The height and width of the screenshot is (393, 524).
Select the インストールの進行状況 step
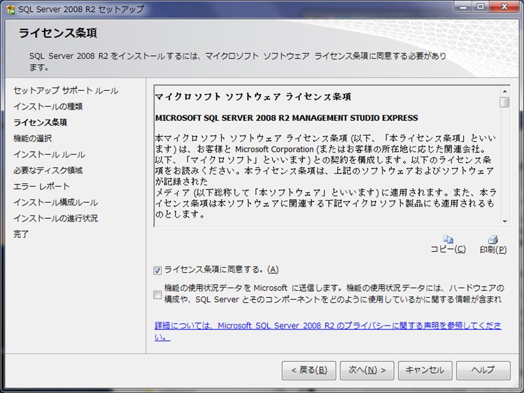point(55,218)
